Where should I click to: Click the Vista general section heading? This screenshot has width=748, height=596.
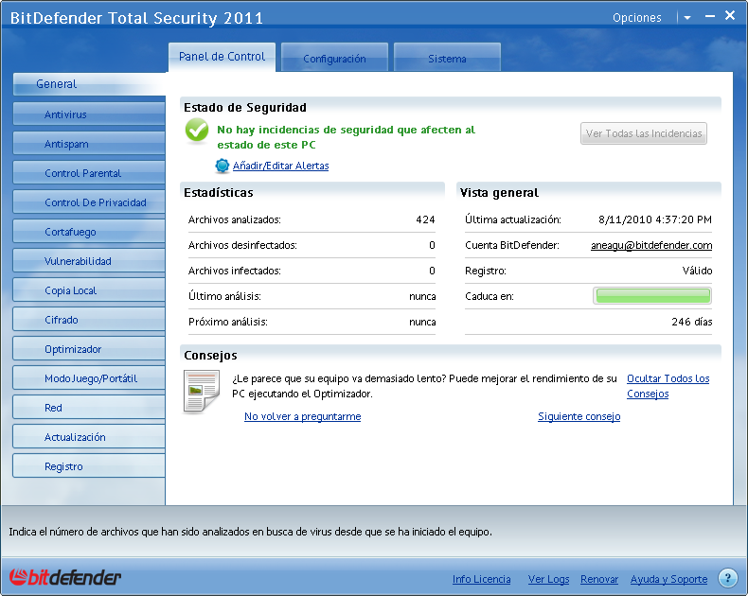pos(499,193)
